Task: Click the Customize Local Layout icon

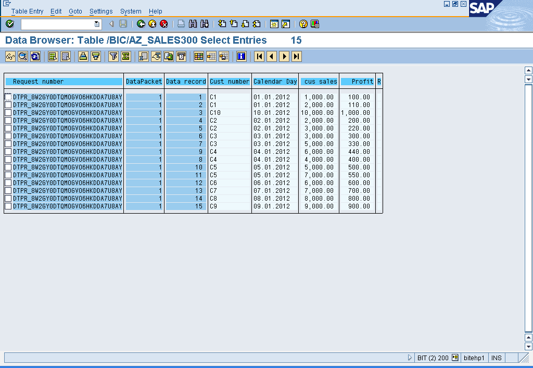Action: (315, 24)
